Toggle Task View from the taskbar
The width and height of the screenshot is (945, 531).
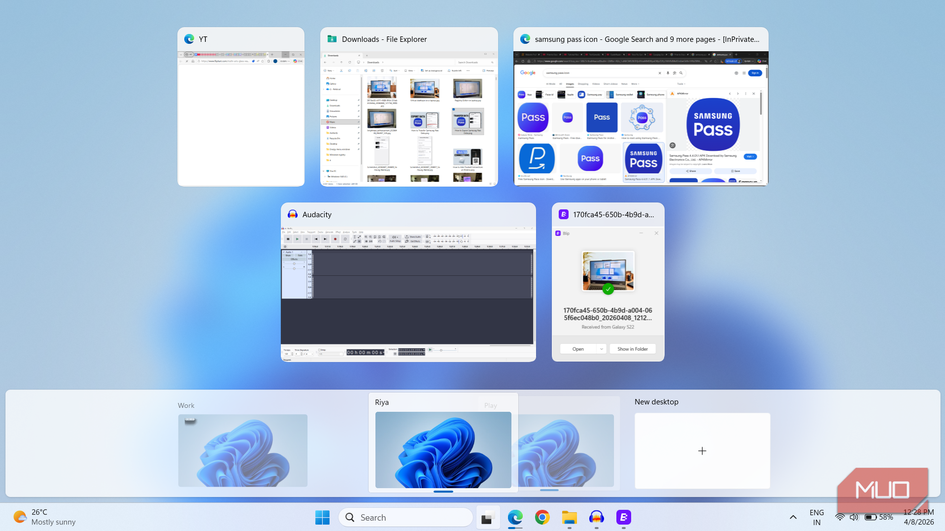point(488,517)
